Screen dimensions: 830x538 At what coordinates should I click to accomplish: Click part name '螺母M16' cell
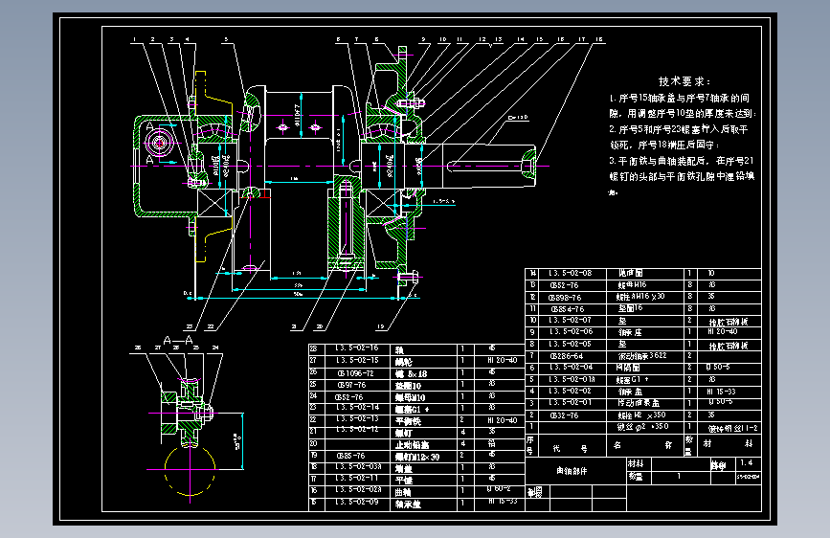[x=632, y=285]
